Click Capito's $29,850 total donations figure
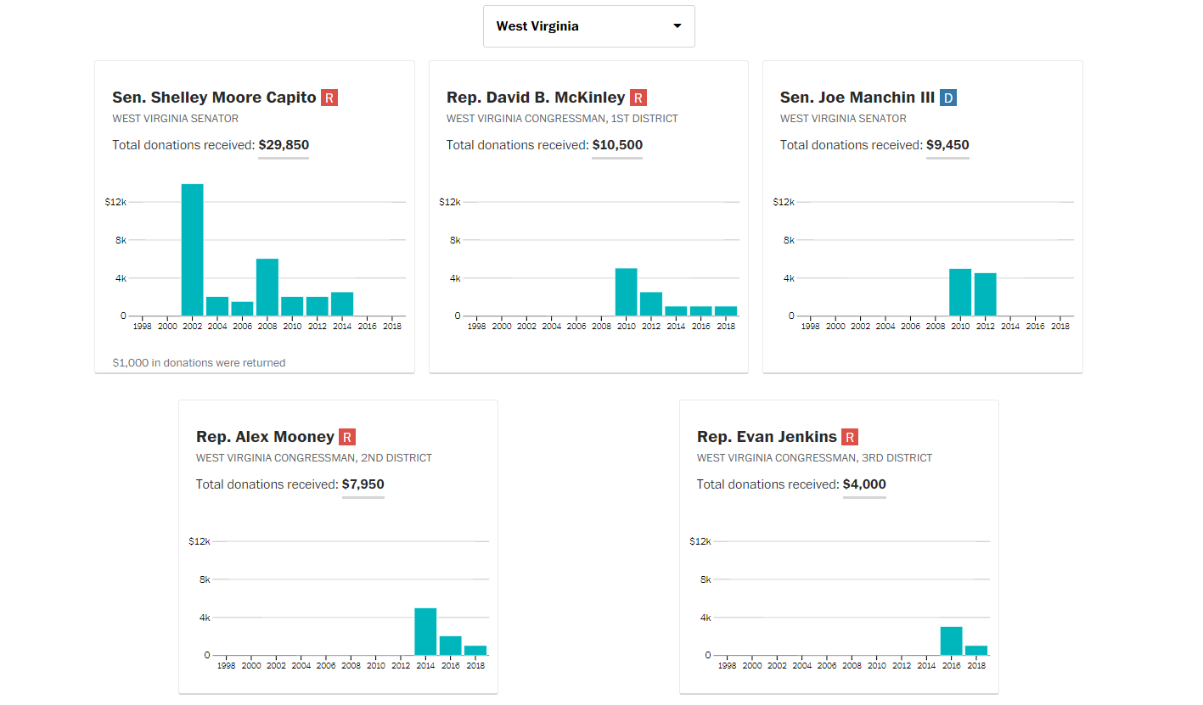 pyautogui.click(x=284, y=145)
